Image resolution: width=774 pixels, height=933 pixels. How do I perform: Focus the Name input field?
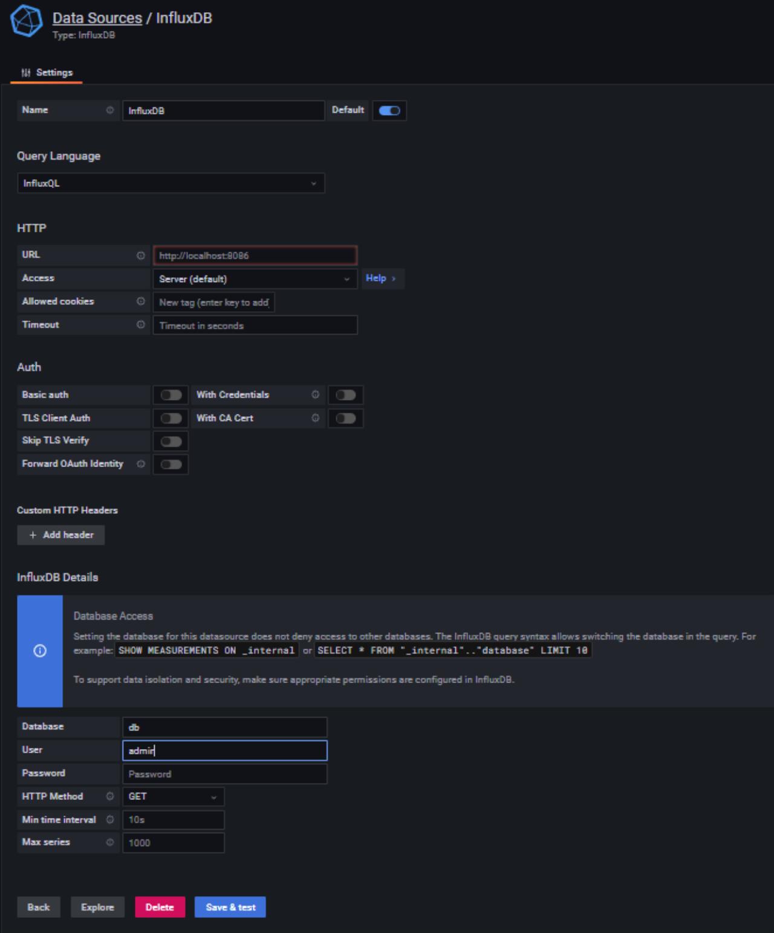tap(224, 111)
